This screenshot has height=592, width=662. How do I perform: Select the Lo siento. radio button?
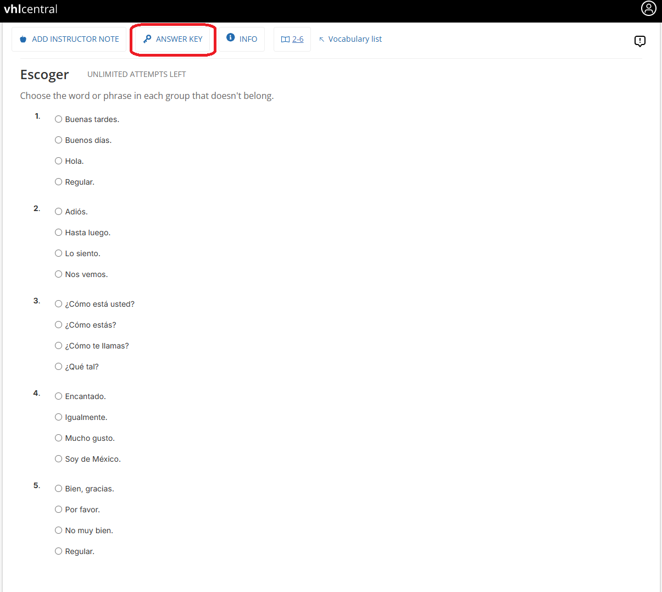point(58,253)
